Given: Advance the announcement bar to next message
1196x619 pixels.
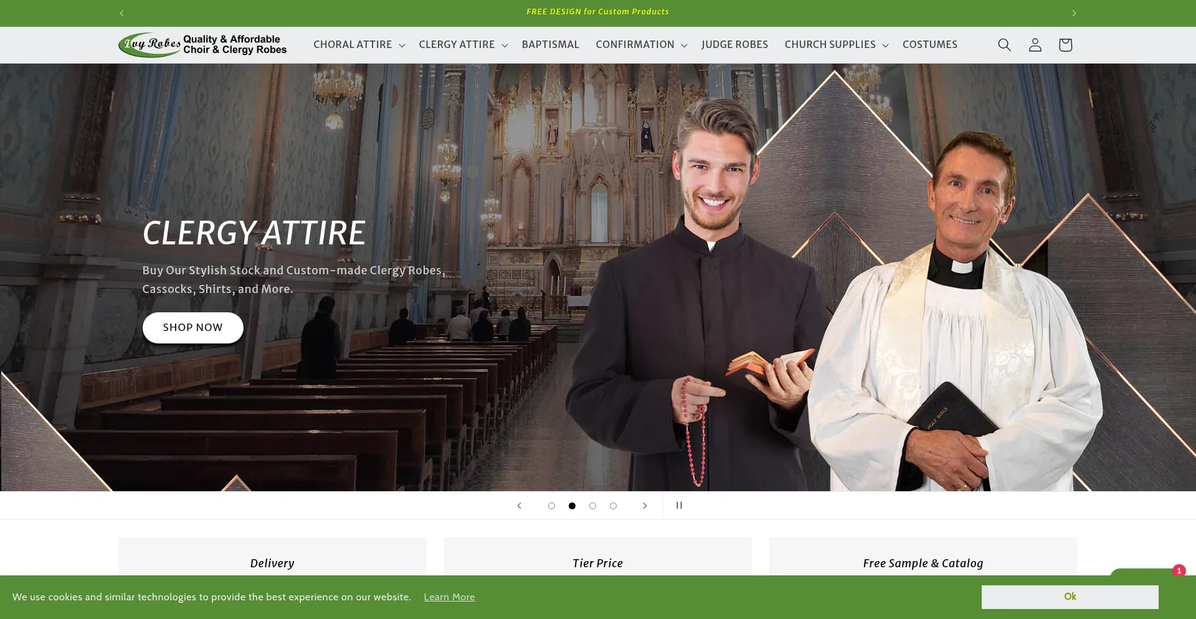Looking at the screenshot, I should (x=1074, y=12).
